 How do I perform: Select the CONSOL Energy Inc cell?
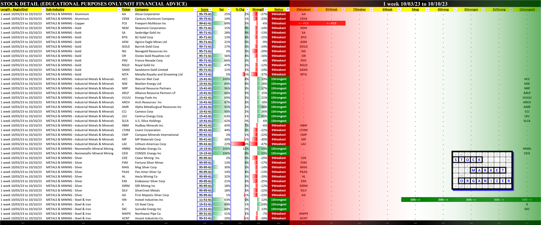pyautogui.click(x=166, y=153)
